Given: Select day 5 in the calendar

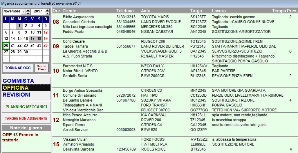Looking at the screenshot, I should click(46, 26).
